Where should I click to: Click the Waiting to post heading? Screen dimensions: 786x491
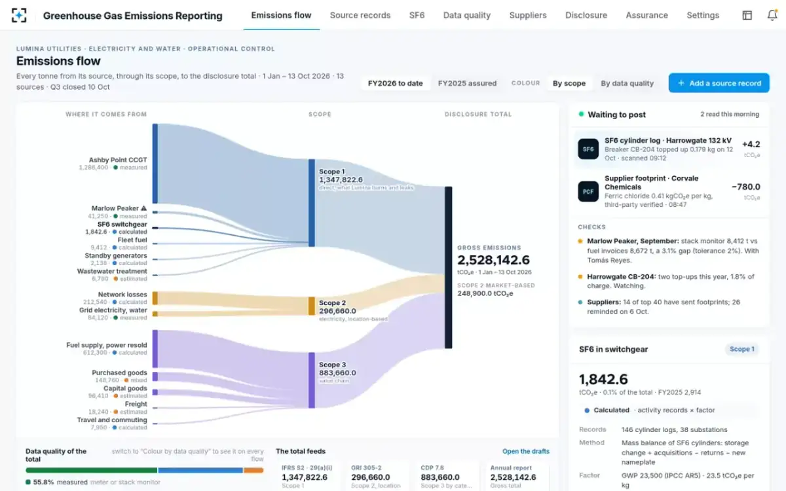pos(616,115)
